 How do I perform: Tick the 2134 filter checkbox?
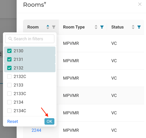[x=9, y=102]
